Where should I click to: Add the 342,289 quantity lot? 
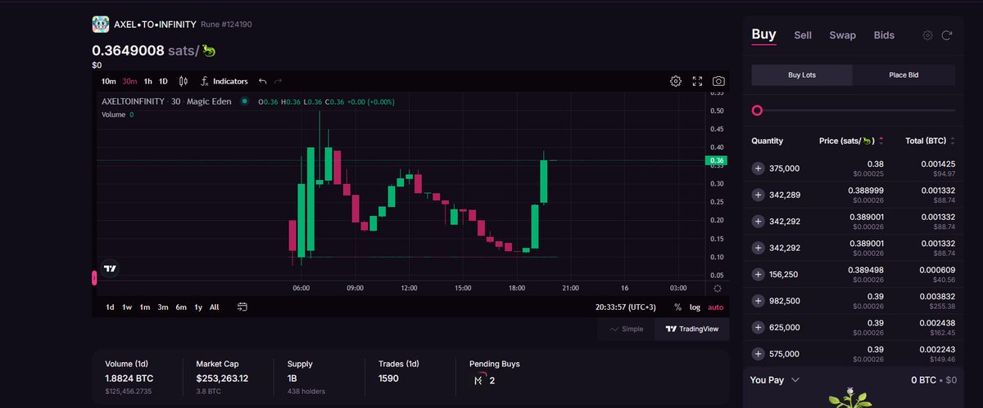758,195
